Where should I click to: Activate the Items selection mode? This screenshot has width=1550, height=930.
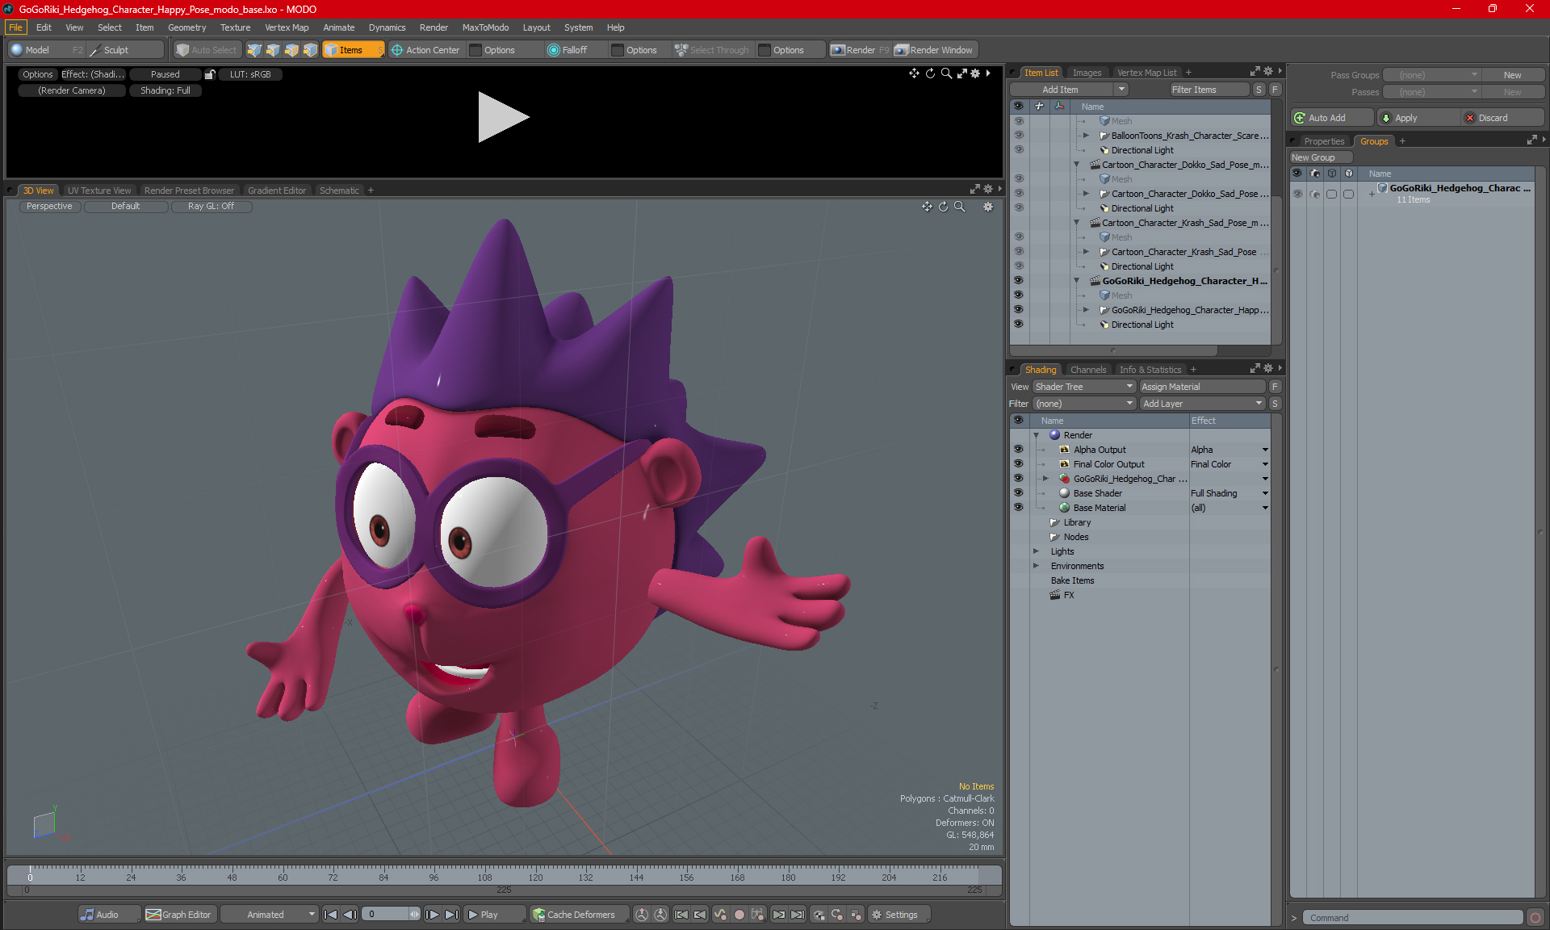[353, 50]
